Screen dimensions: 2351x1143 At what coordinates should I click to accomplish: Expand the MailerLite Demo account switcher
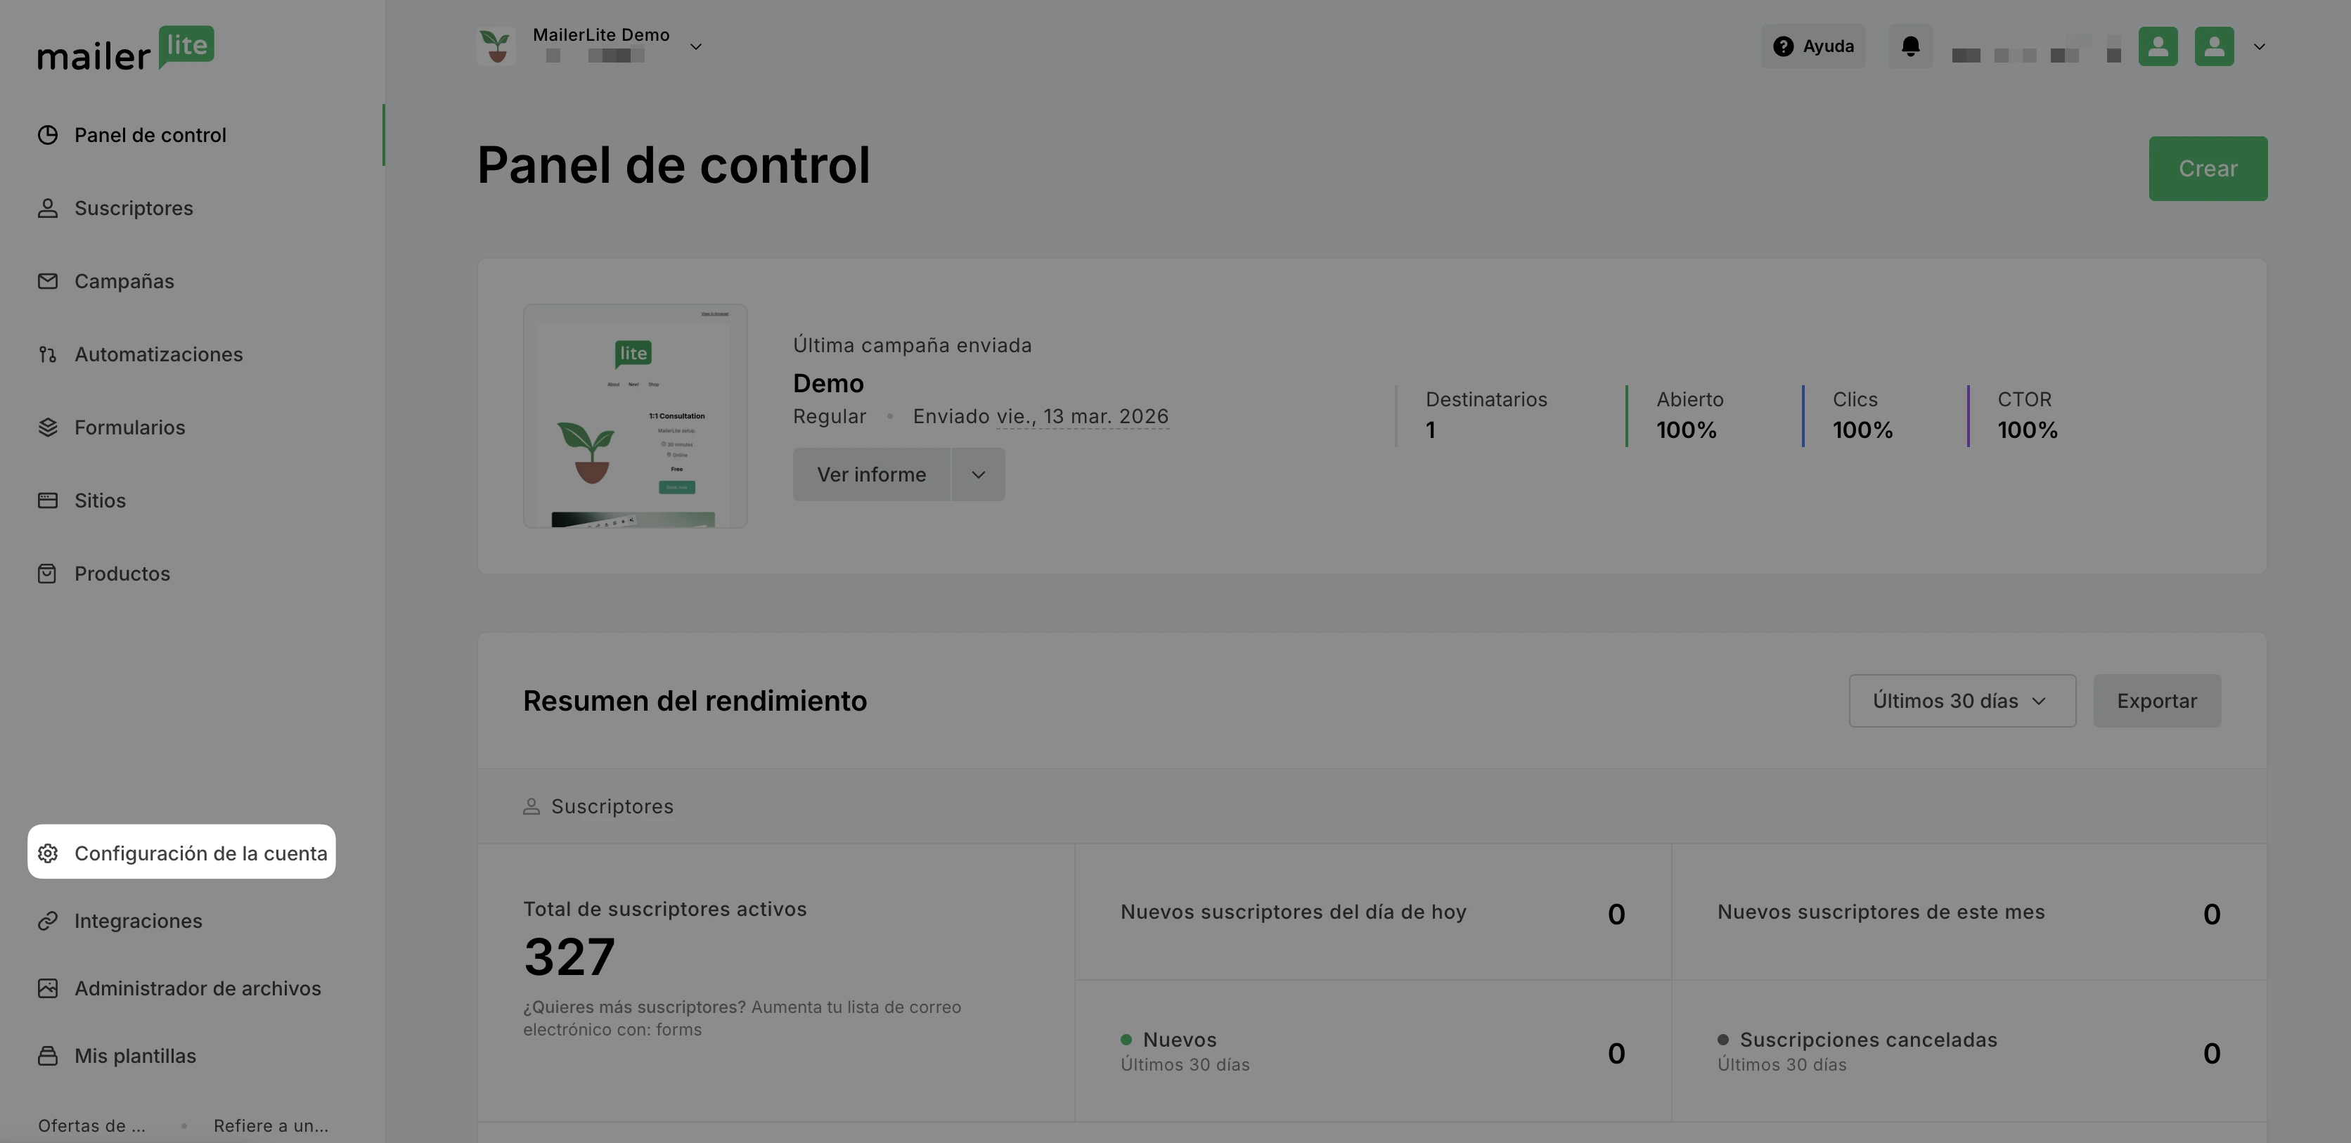tap(695, 46)
